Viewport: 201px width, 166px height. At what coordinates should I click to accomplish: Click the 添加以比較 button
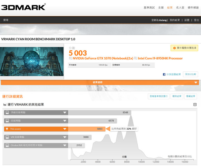(190, 74)
